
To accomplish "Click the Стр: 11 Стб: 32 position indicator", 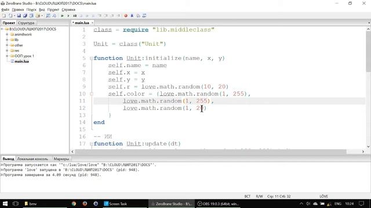I will pyautogui.click(x=279, y=196).
